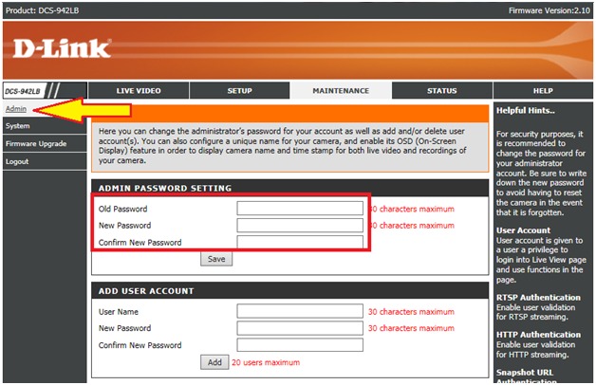
Task: Go to Firmware Upgrade in the sidebar
Action: click(x=35, y=143)
